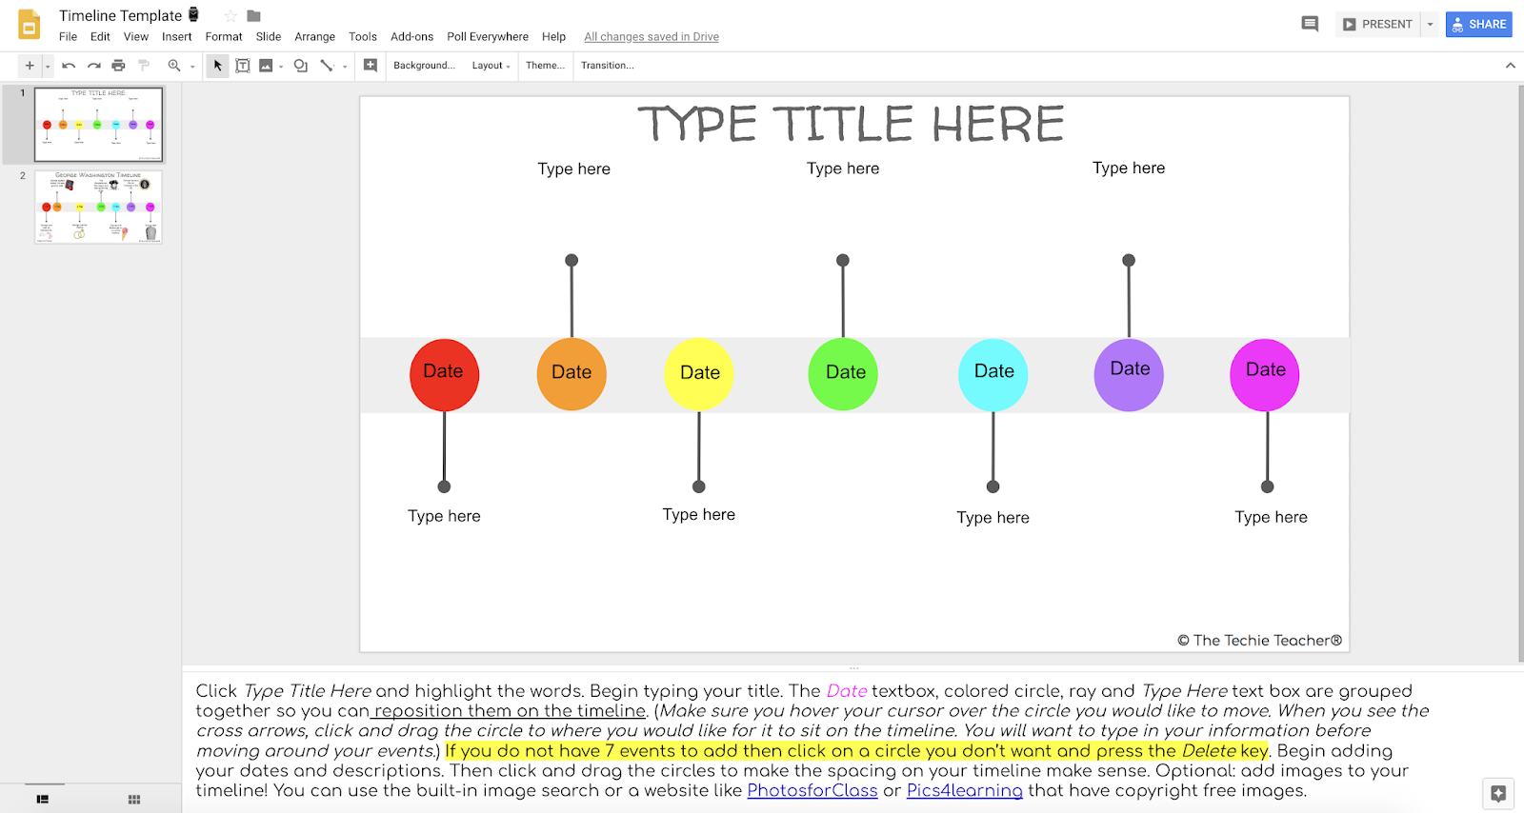Hide the menus with the collapse arrow
The height and width of the screenshot is (813, 1524).
(1510, 66)
